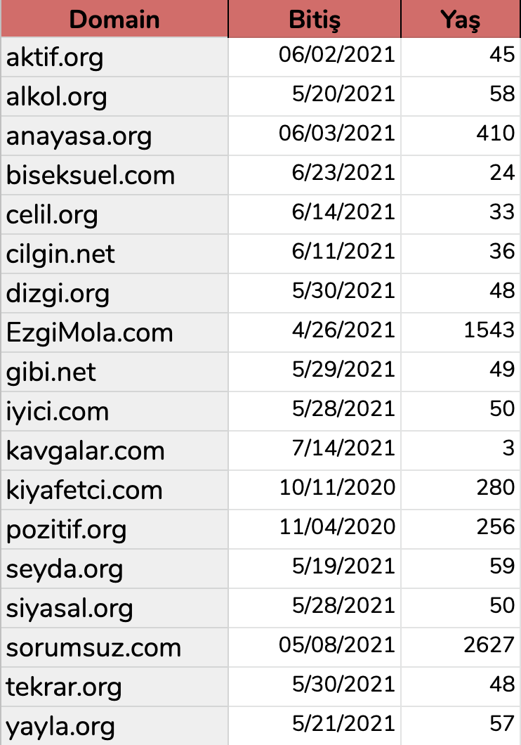Select the Bitiş column header
521x745 pixels.
[315, 19]
